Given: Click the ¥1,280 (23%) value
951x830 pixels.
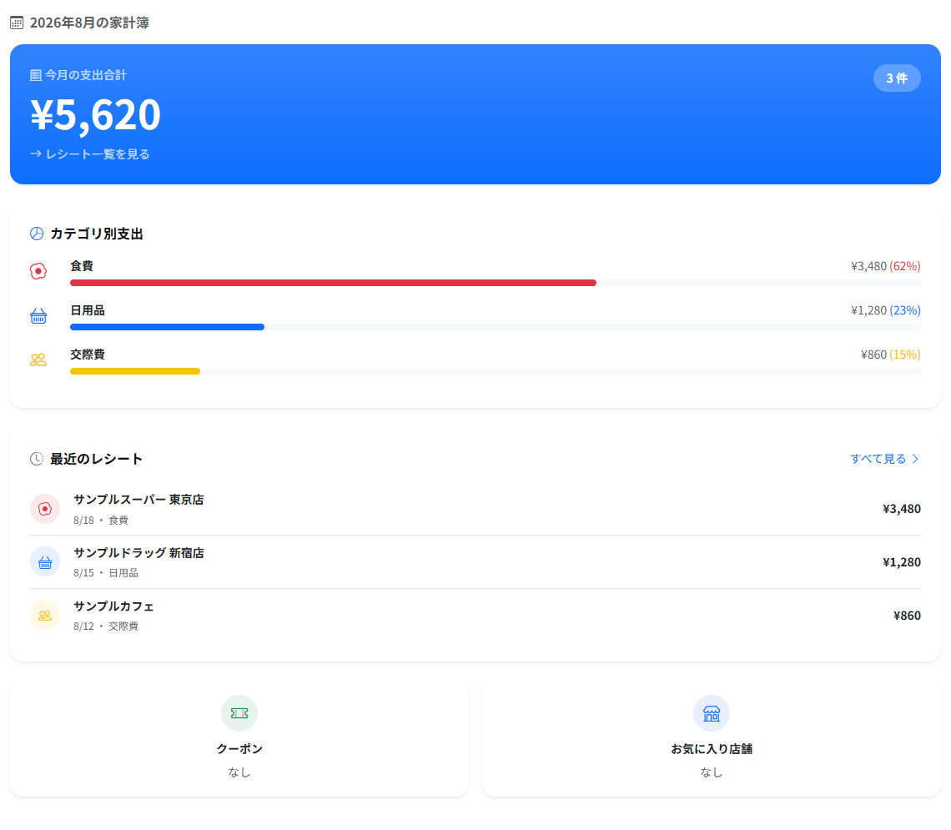Looking at the screenshot, I should pyautogui.click(x=885, y=310).
